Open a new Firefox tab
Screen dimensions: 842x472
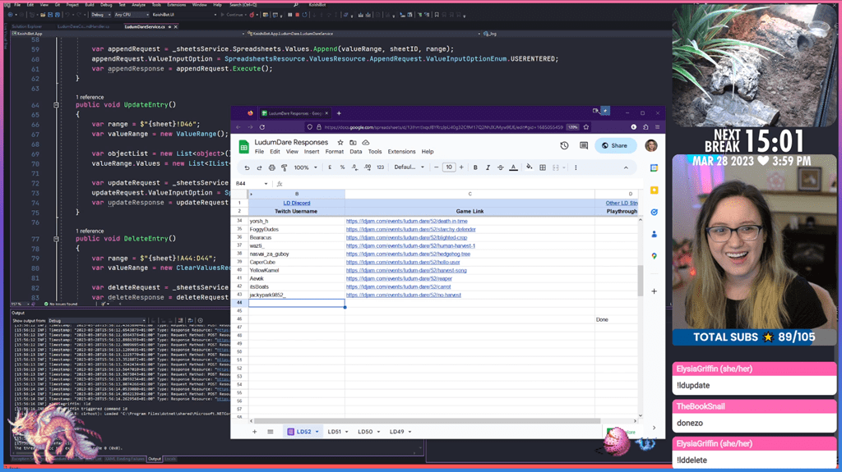pyautogui.click(x=339, y=113)
